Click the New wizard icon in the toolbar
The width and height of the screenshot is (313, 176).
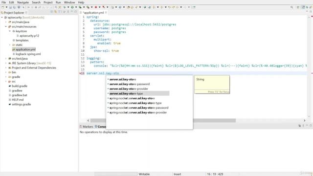point(3,7)
